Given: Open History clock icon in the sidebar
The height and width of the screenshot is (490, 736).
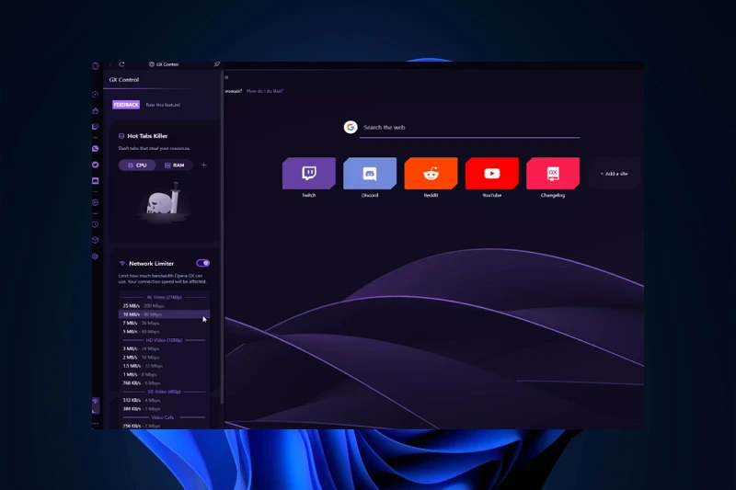Looking at the screenshot, I should pos(96,224).
